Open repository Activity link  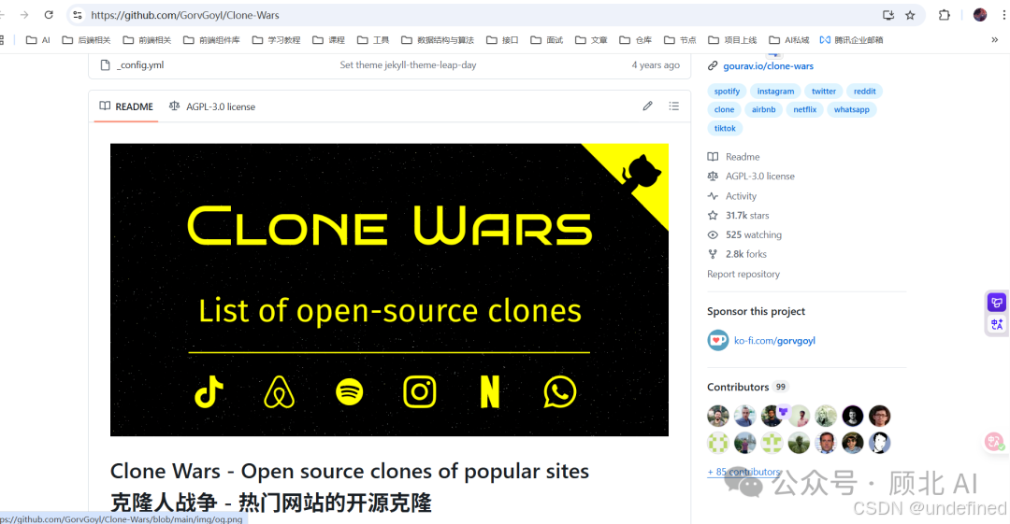[732, 196]
